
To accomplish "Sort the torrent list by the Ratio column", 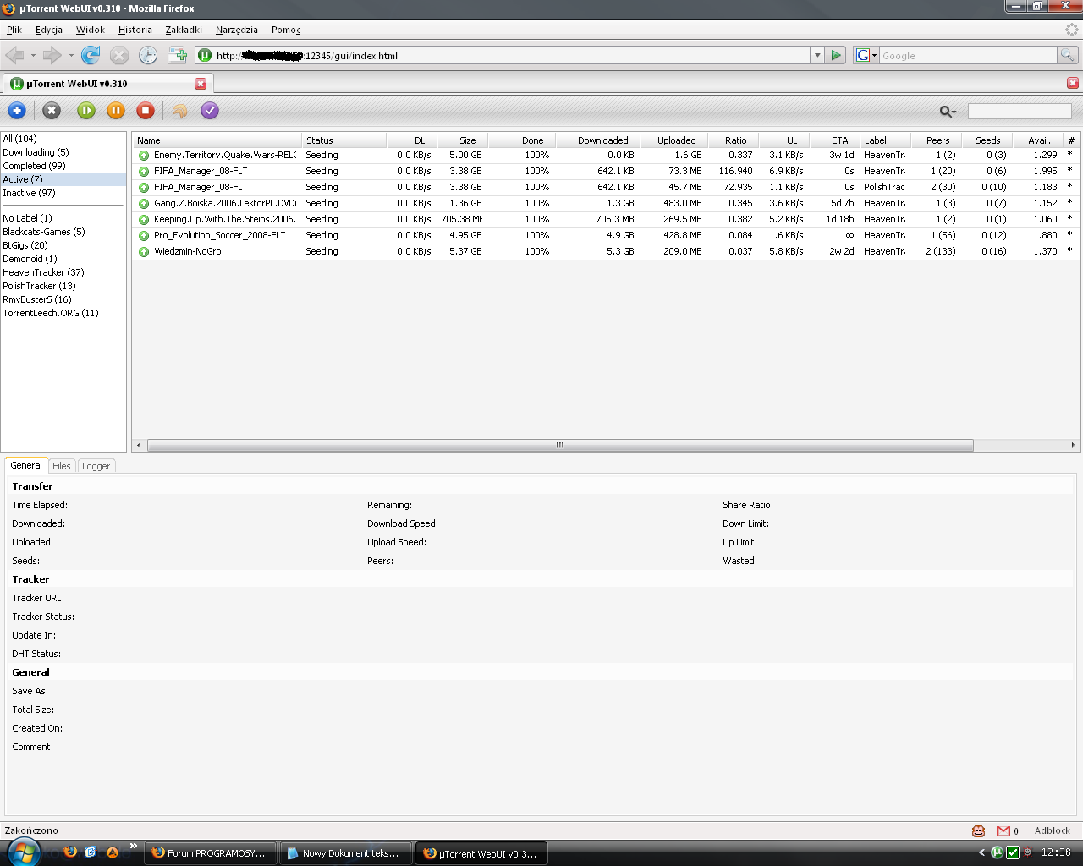I will pos(734,140).
